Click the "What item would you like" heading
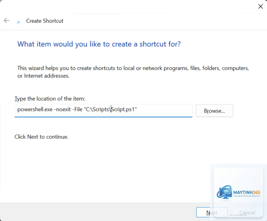The height and width of the screenshot is (221, 267). click(99, 44)
